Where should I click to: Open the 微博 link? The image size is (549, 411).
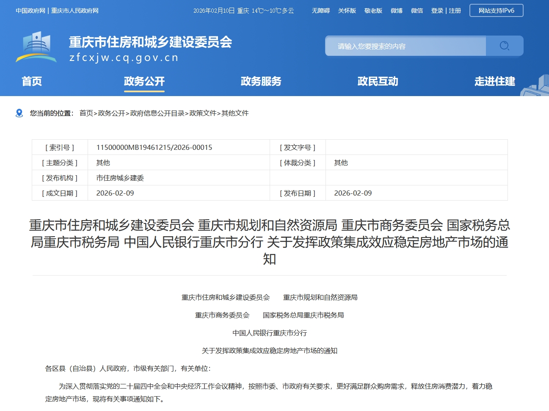click(396, 11)
